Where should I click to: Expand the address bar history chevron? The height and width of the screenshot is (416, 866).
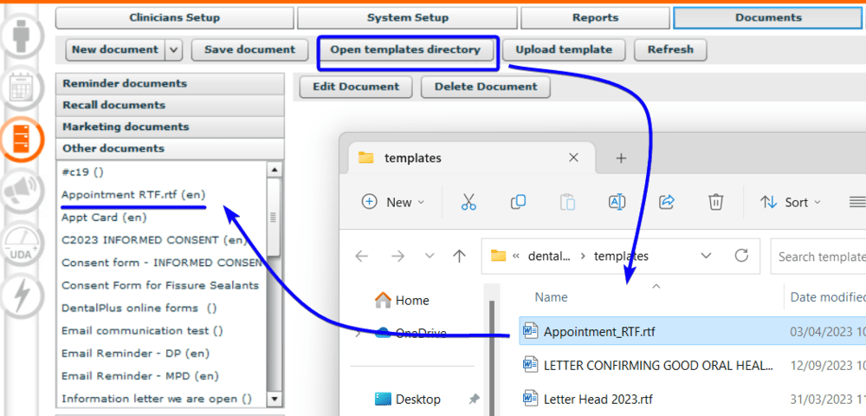(x=706, y=256)
